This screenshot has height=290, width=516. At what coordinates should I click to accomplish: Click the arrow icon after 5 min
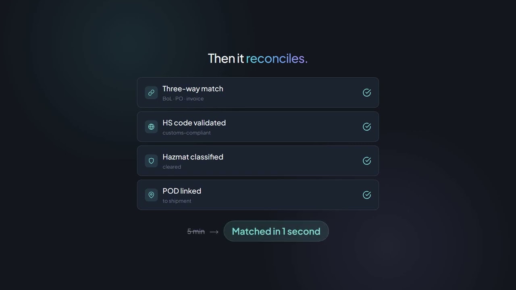point(214,232)
